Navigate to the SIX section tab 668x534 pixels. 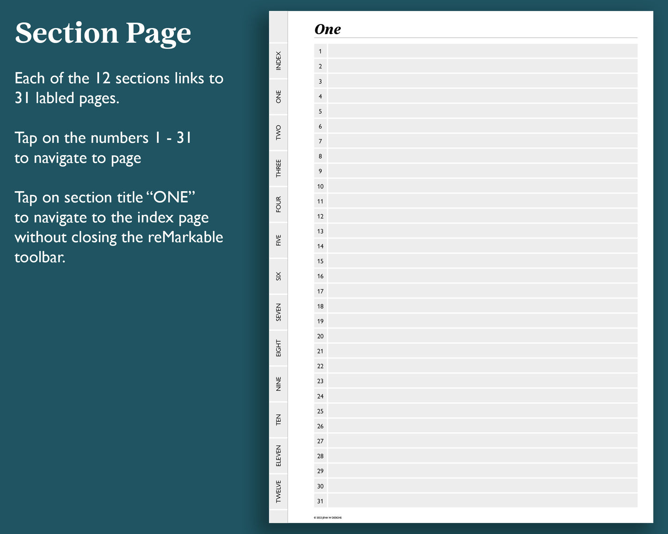tap(278, 276)
